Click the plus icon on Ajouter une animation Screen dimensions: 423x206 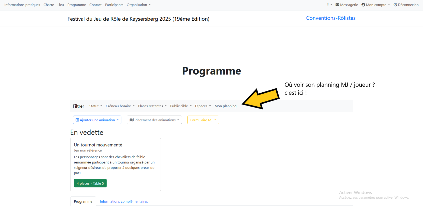point(77,120)
